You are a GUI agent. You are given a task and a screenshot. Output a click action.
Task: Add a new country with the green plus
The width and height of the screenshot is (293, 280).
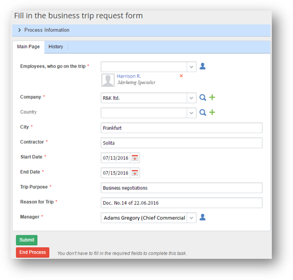coord(212,112)
